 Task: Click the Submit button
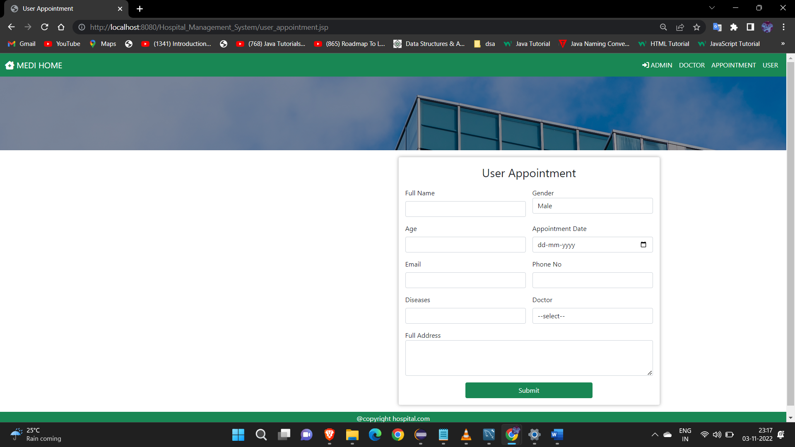pyautogui.click(x=529, y=390)
